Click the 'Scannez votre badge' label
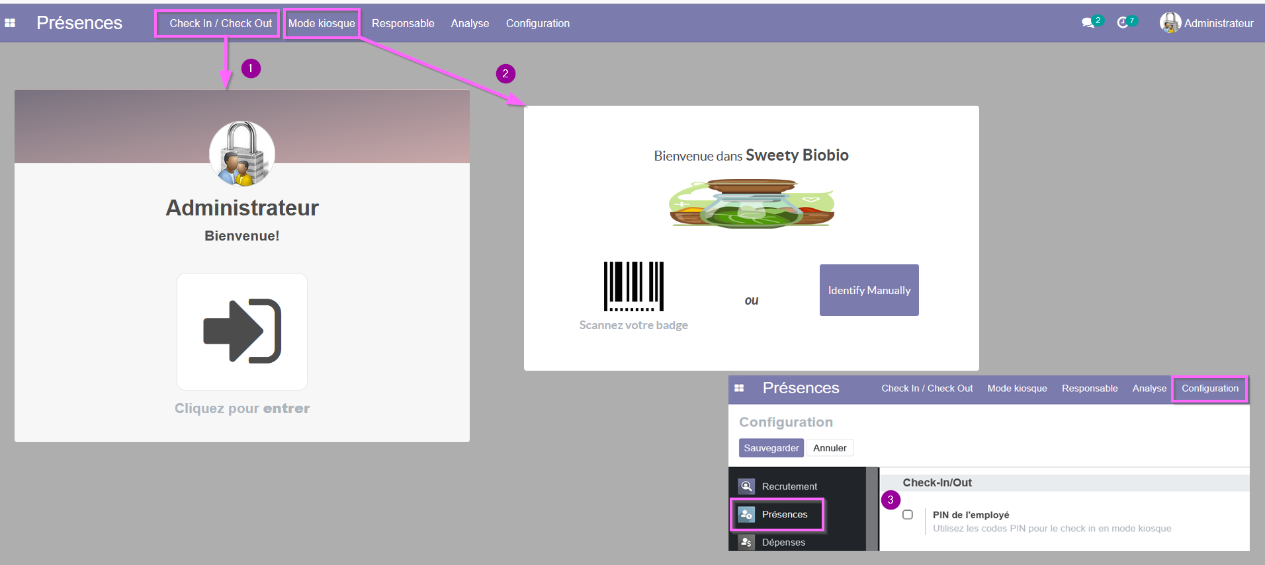This screenshot has width=1265, height=565. [x=633, y=325]
